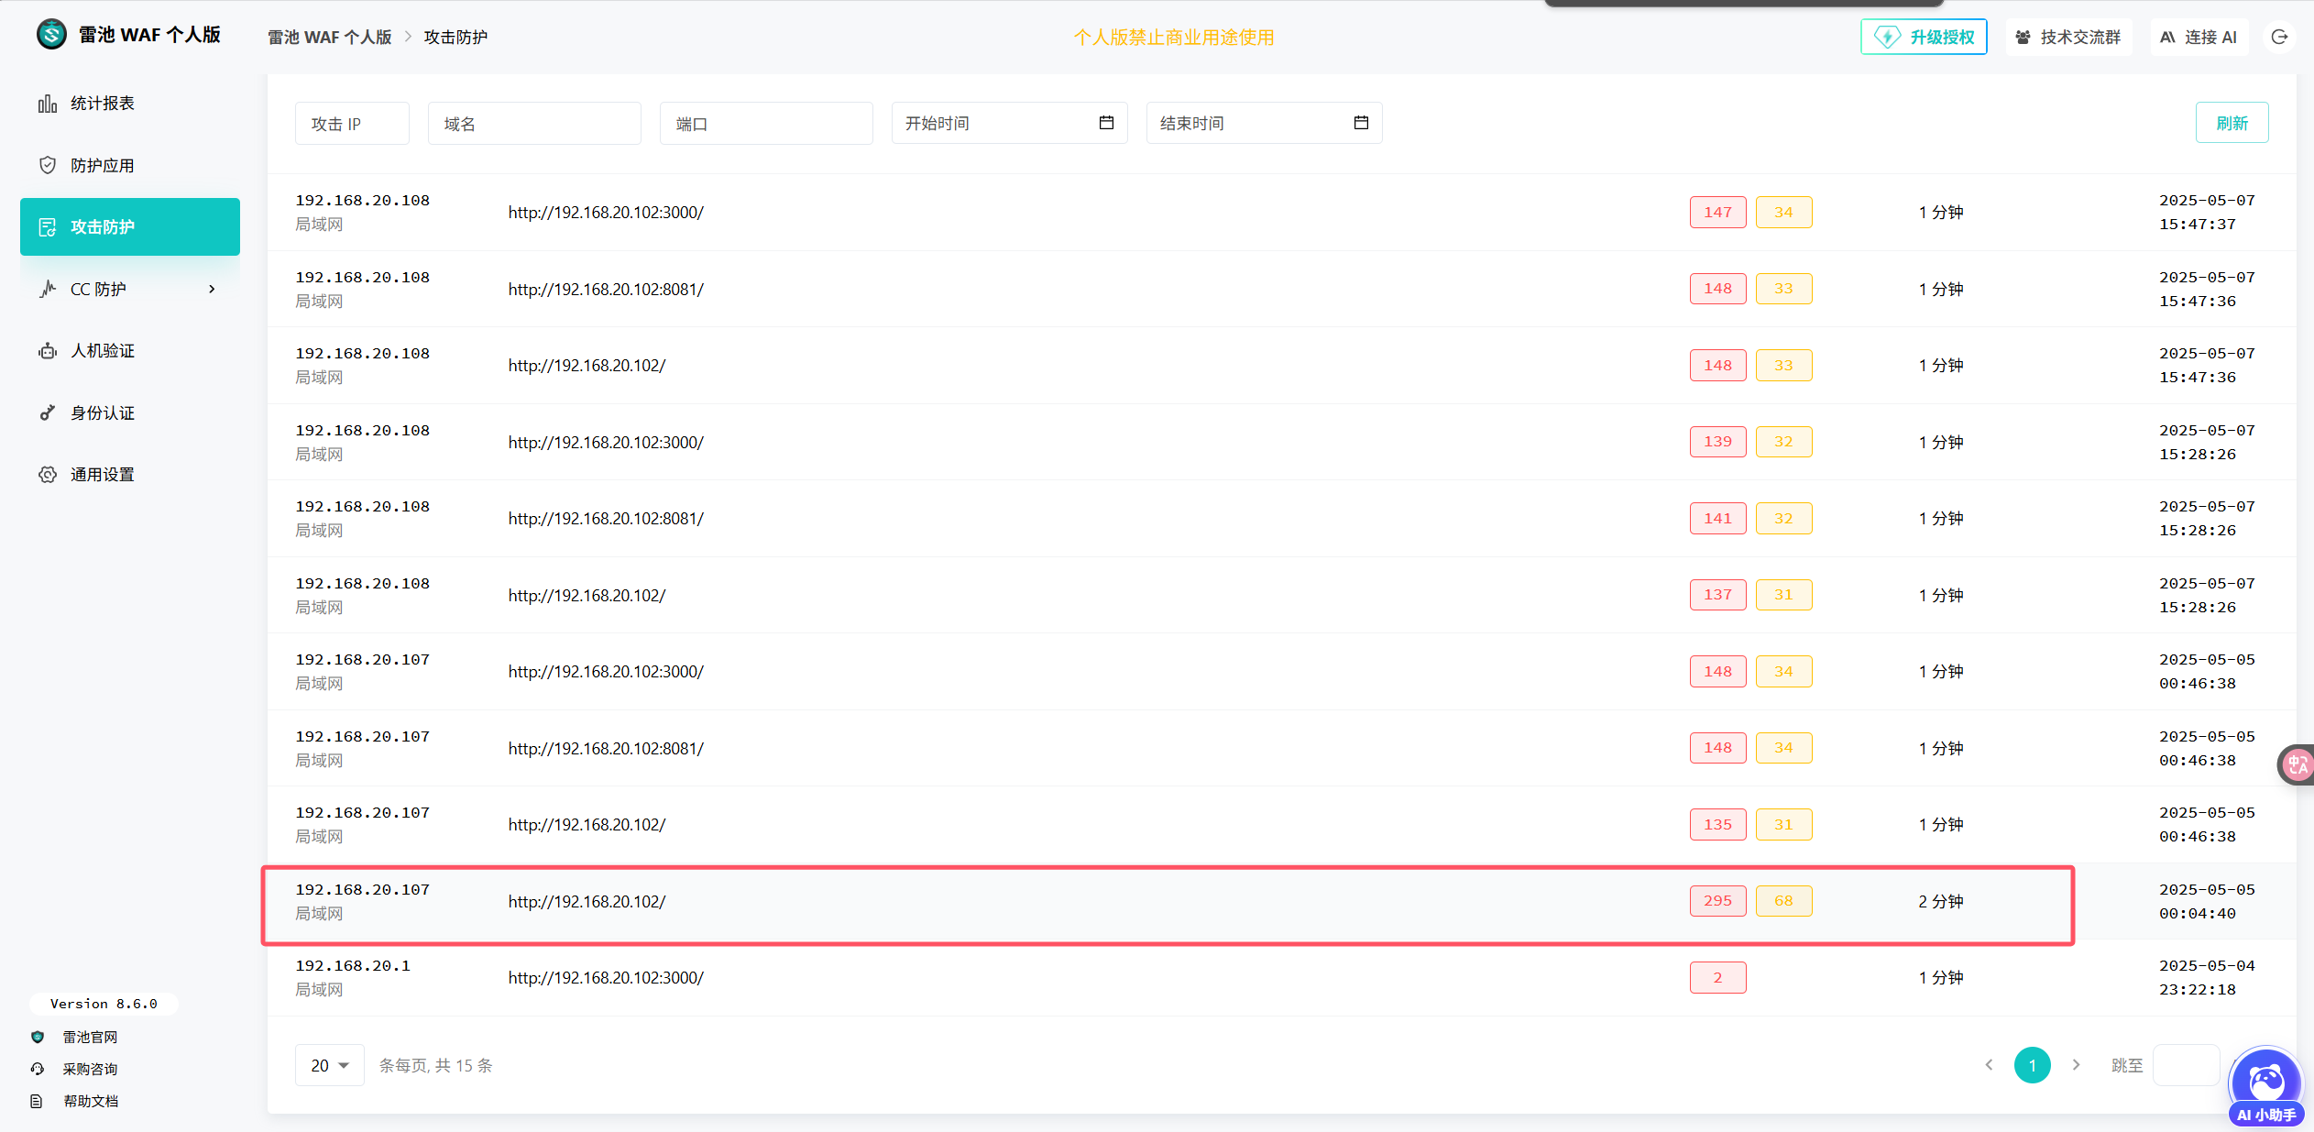Click the 连接 AI button

pos(2199,38)
